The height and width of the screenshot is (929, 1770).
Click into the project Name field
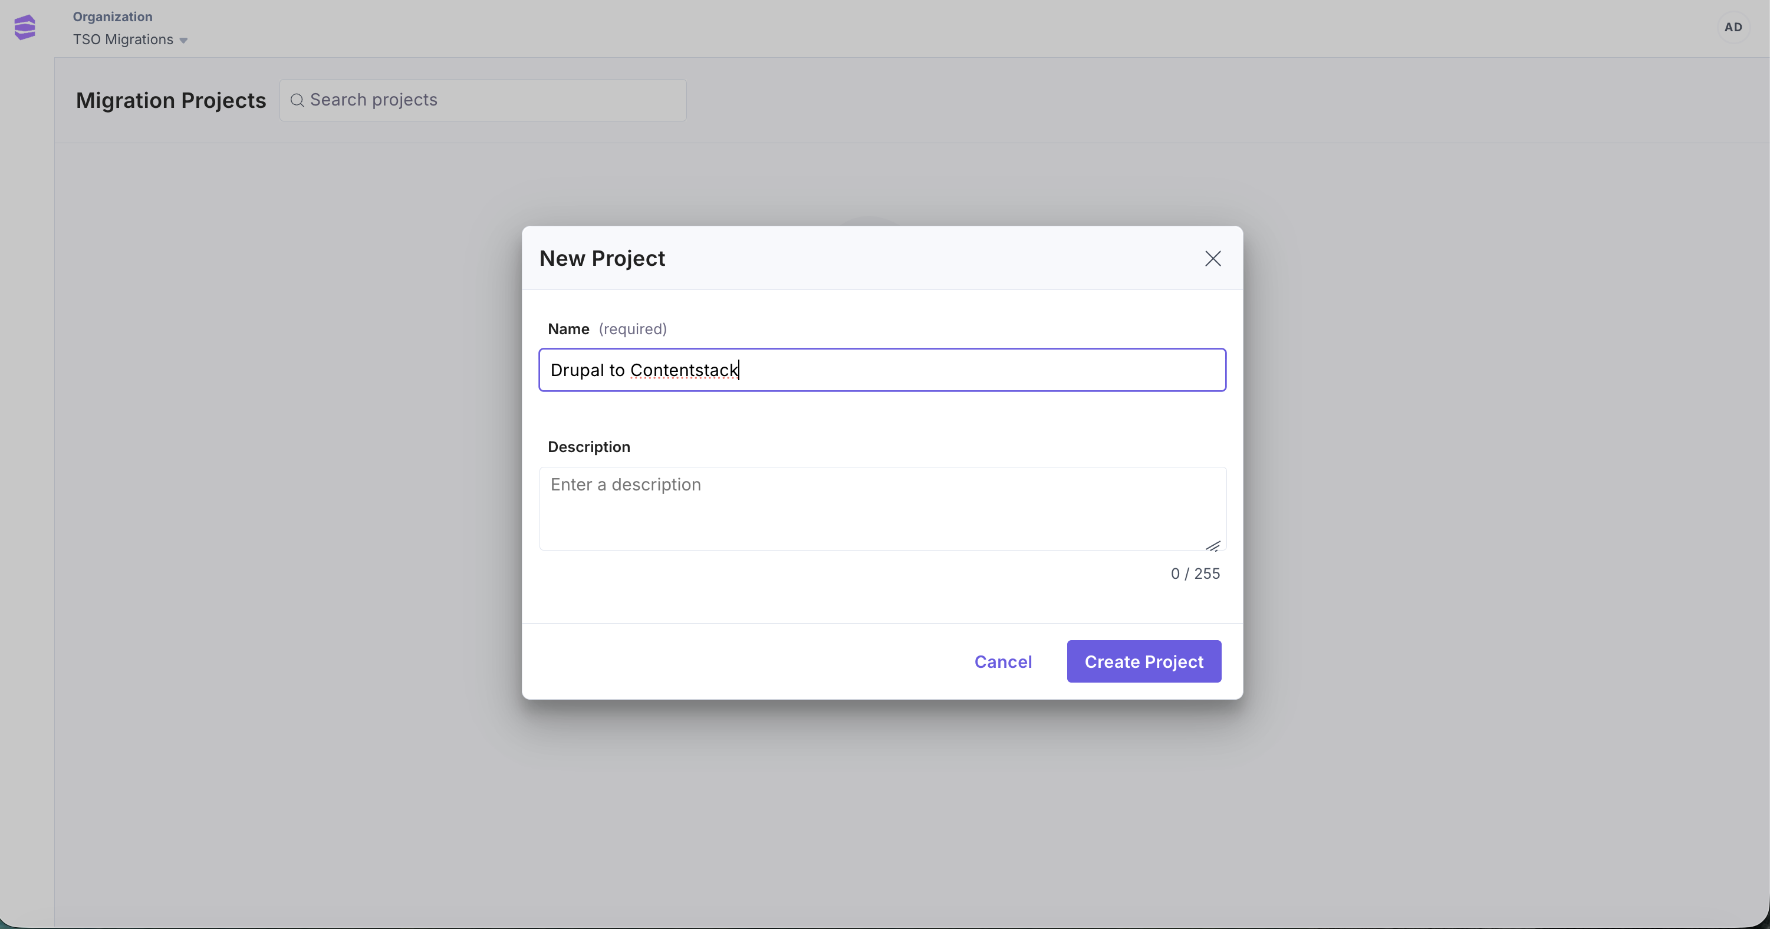coord(882,370)
